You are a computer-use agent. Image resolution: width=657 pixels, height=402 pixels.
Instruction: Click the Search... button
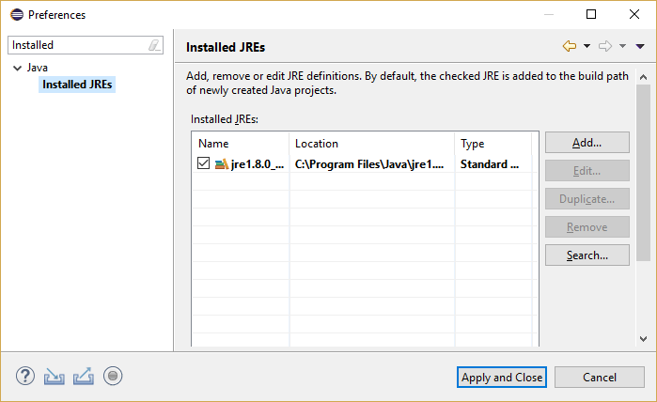[x=587, y=255]
